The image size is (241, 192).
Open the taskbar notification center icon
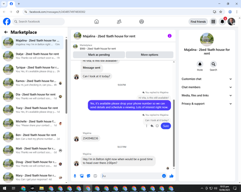(x=235, y=188)
